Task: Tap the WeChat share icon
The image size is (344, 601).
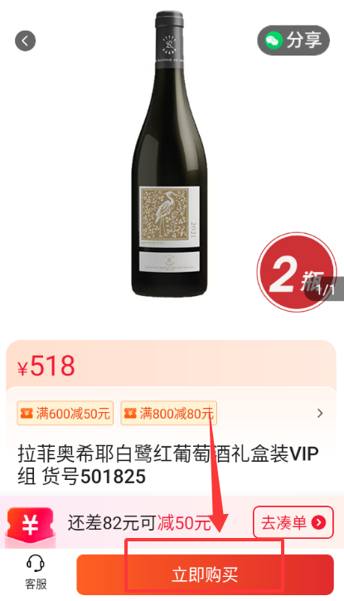Action: click(x=273, y=41)
